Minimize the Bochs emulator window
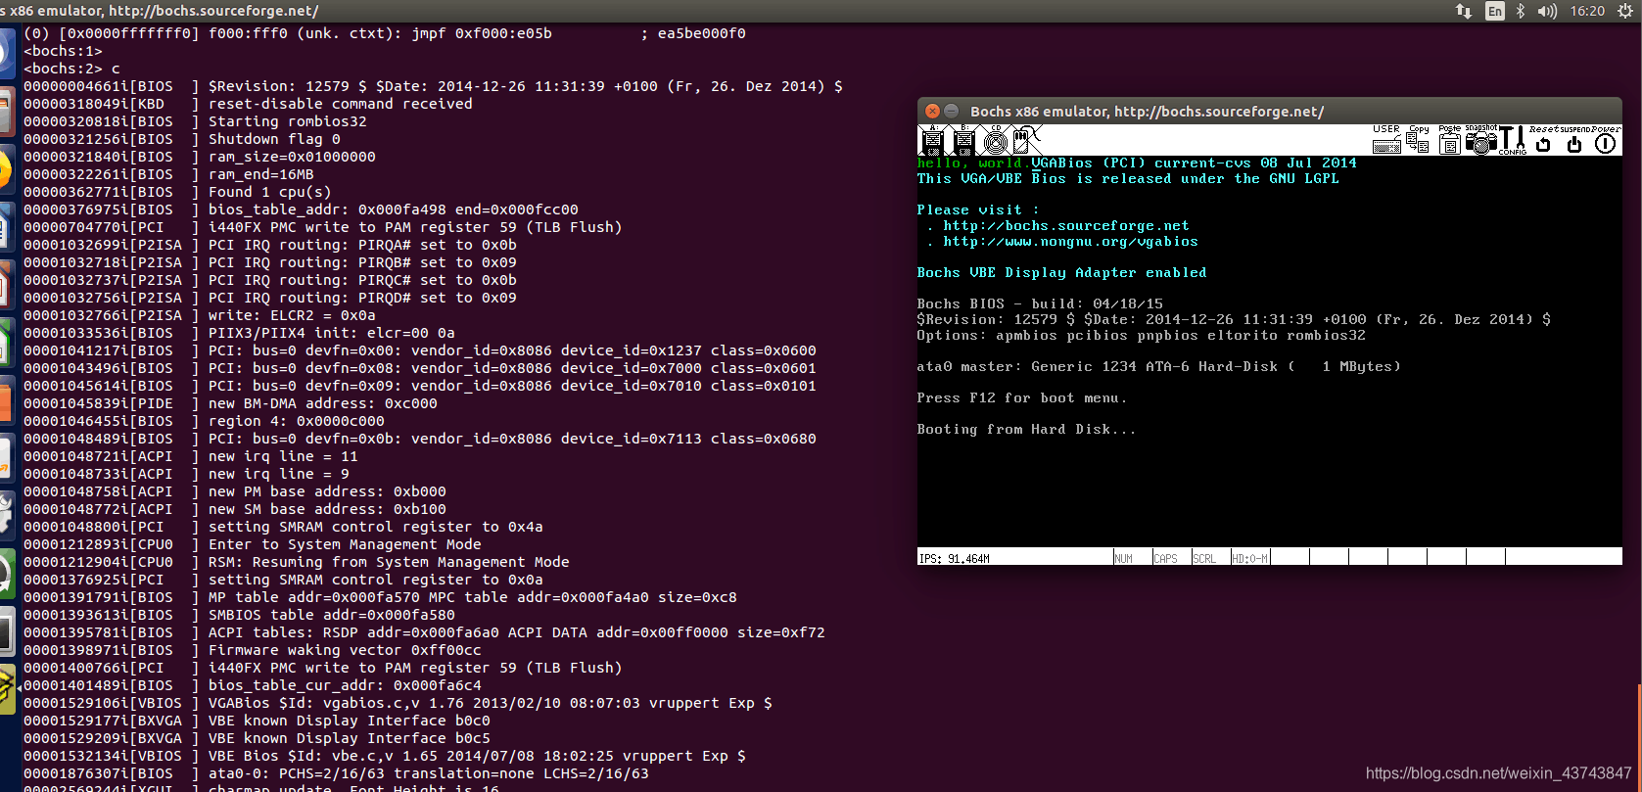The image size is (1642, 792). [951, 111]
